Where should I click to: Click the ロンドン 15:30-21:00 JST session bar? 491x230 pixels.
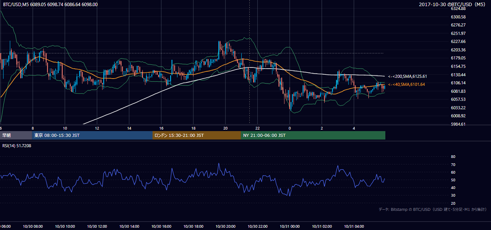coord(197,135)
